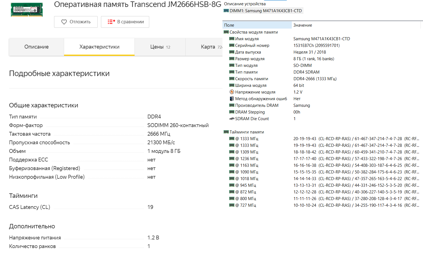Screen dimensions: 423x255
Task: Select DIMM1: Samsung M471A1K43CB1-CTD device entry
Action: tap(263, 11)
